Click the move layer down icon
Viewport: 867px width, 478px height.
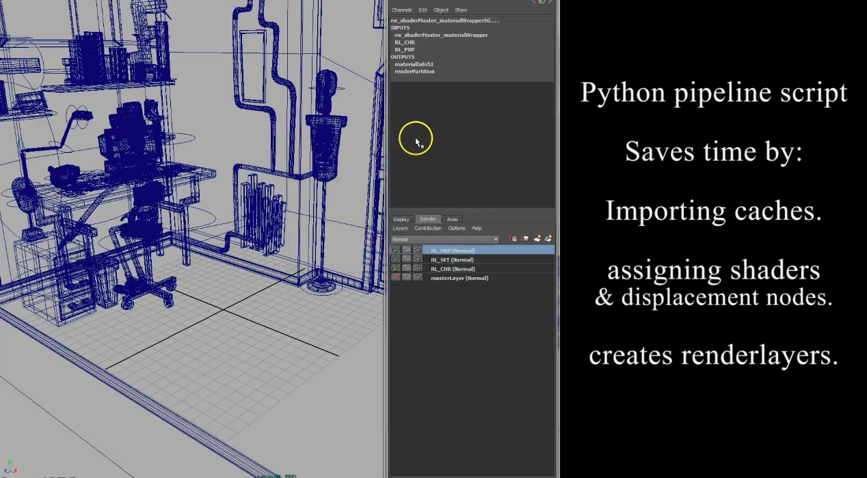[x=525, y=239]
